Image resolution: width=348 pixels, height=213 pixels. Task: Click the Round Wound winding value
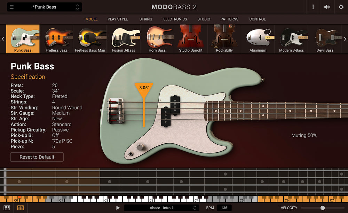coord(67,108)
